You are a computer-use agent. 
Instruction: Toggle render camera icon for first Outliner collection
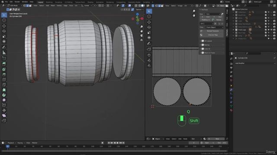(274, 12)
